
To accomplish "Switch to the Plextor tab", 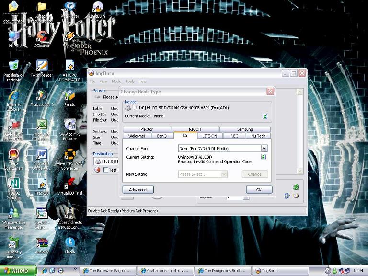I will point(147,129).
